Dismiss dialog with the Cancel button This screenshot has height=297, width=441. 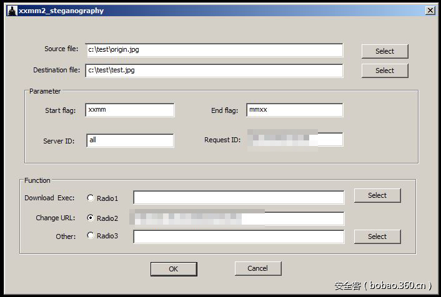click(257, 268)
